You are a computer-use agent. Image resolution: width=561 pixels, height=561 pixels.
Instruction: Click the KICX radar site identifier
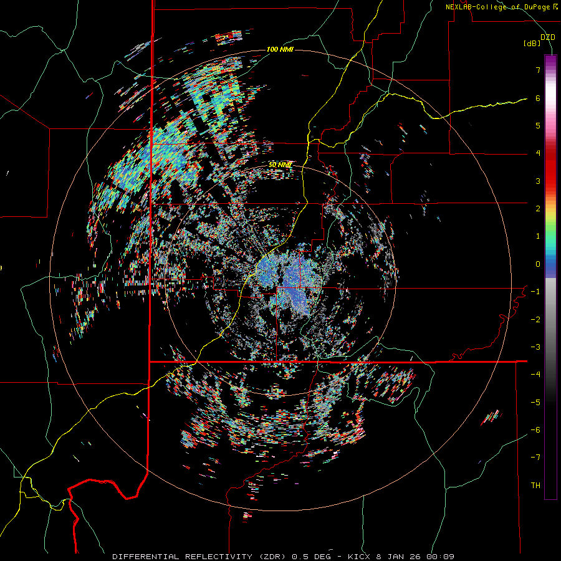(x=360, y=557)
